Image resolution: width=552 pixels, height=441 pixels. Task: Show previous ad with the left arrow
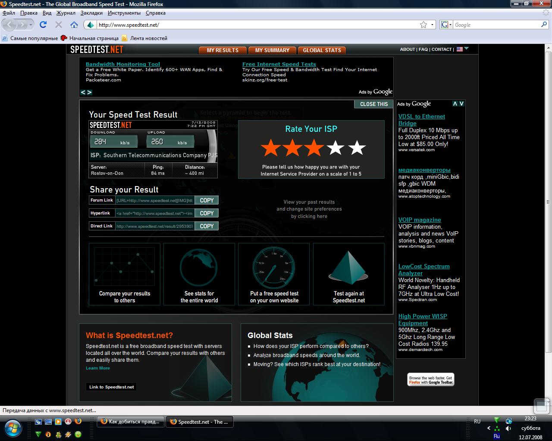tap(83, 92)
